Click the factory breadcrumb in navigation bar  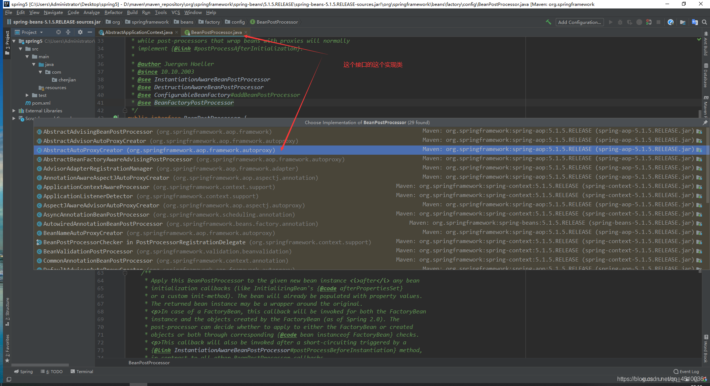point(209,22)
